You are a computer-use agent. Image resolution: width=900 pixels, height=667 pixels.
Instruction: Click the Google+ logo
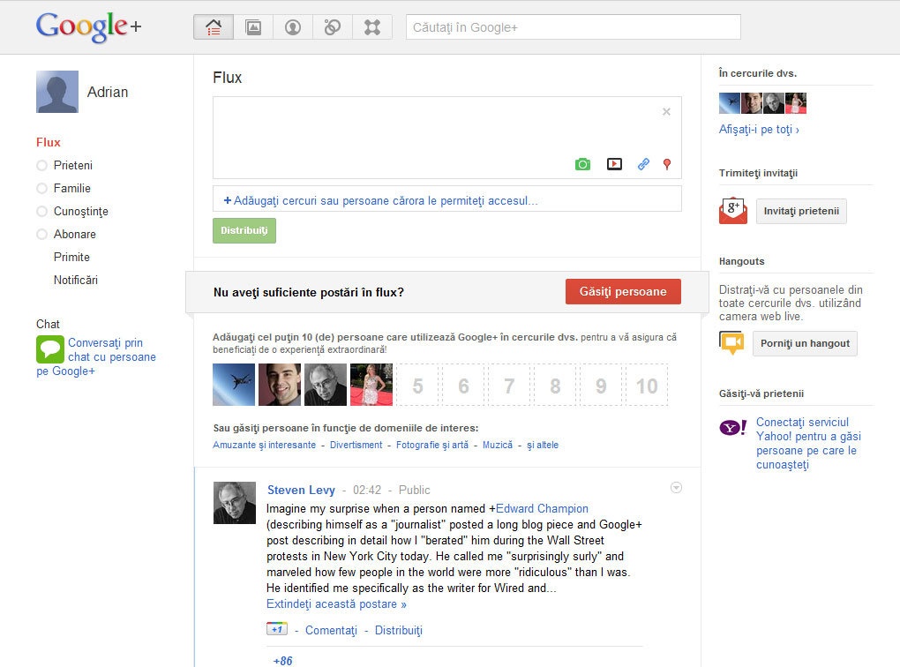pos(88,26)
